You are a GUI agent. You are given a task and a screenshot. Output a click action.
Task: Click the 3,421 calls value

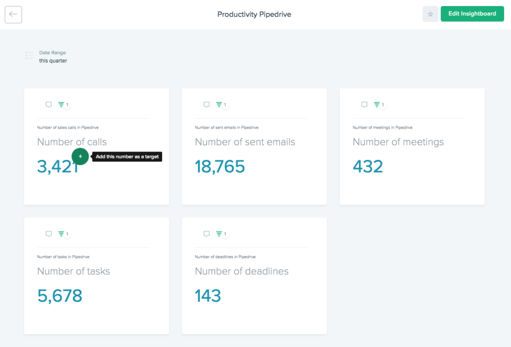click(58, 167)
